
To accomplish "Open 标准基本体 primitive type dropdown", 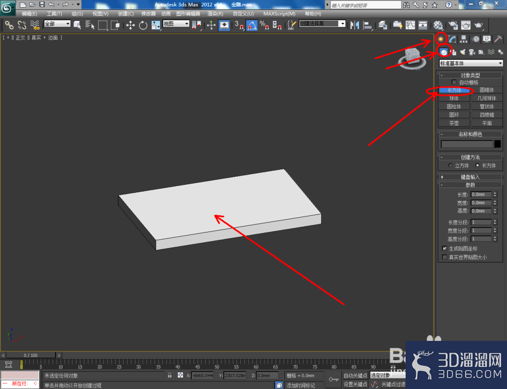I will 471,63.
